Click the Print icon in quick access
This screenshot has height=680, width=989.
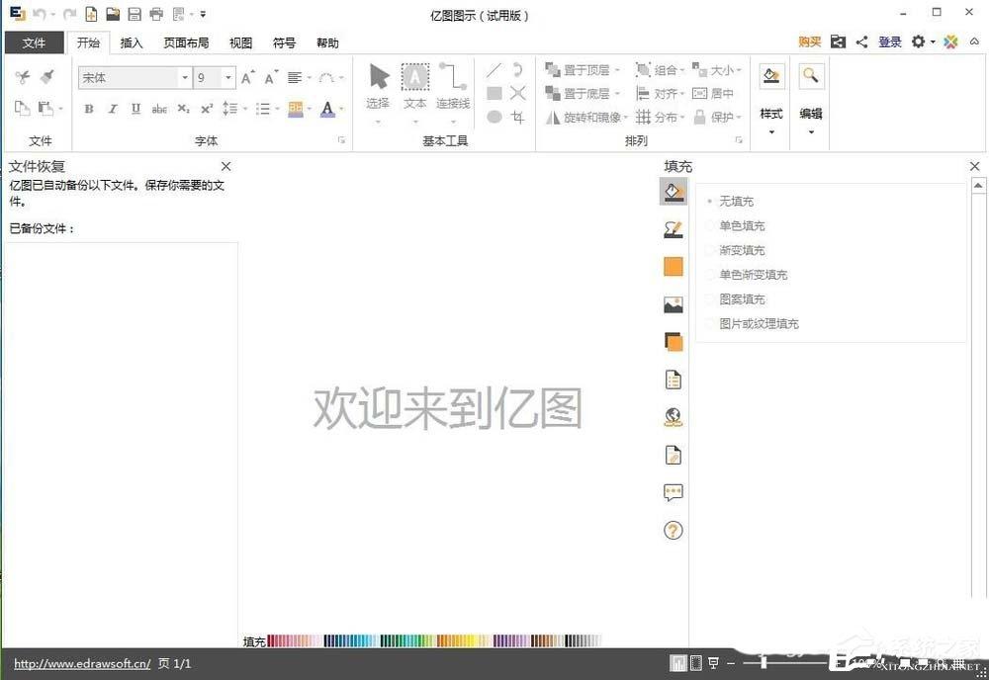coord(156,14)
